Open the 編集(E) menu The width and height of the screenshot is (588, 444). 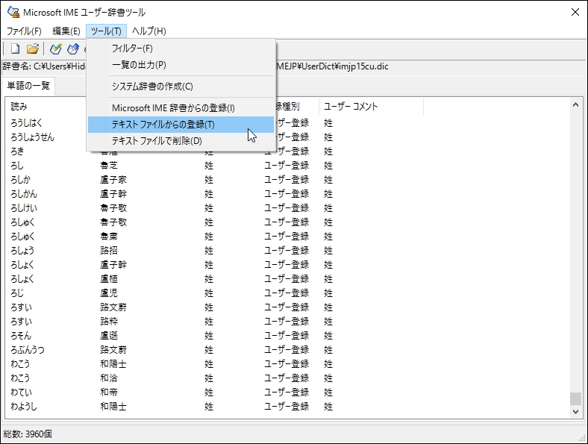tap(66, 31)
